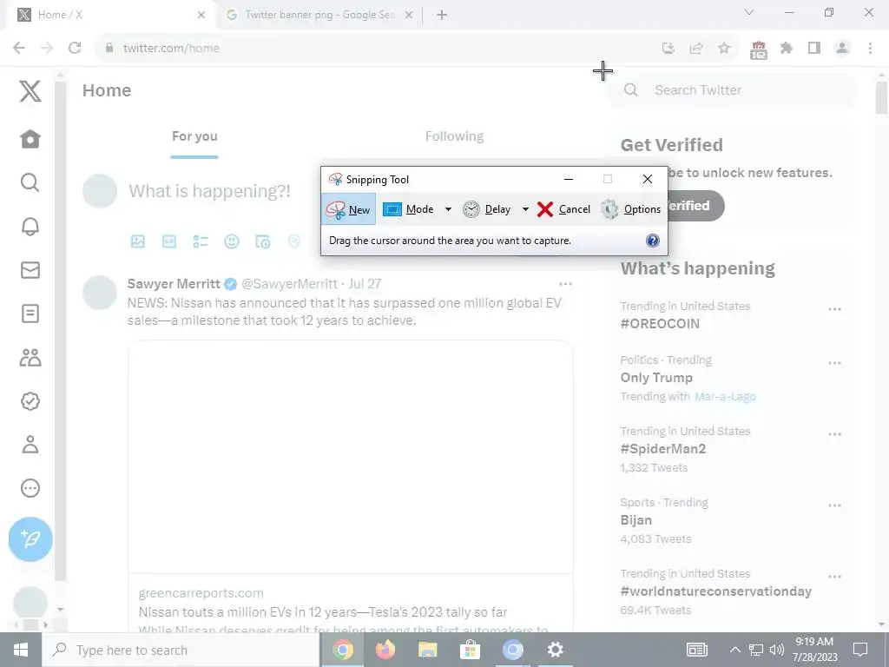Click the volume icon in system tray
This screenshot has width=889, height=667.
[x=777, y=650]
